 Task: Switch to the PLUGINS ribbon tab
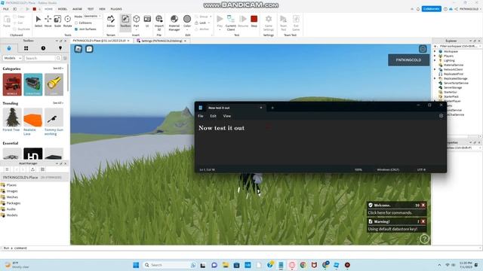116,9
